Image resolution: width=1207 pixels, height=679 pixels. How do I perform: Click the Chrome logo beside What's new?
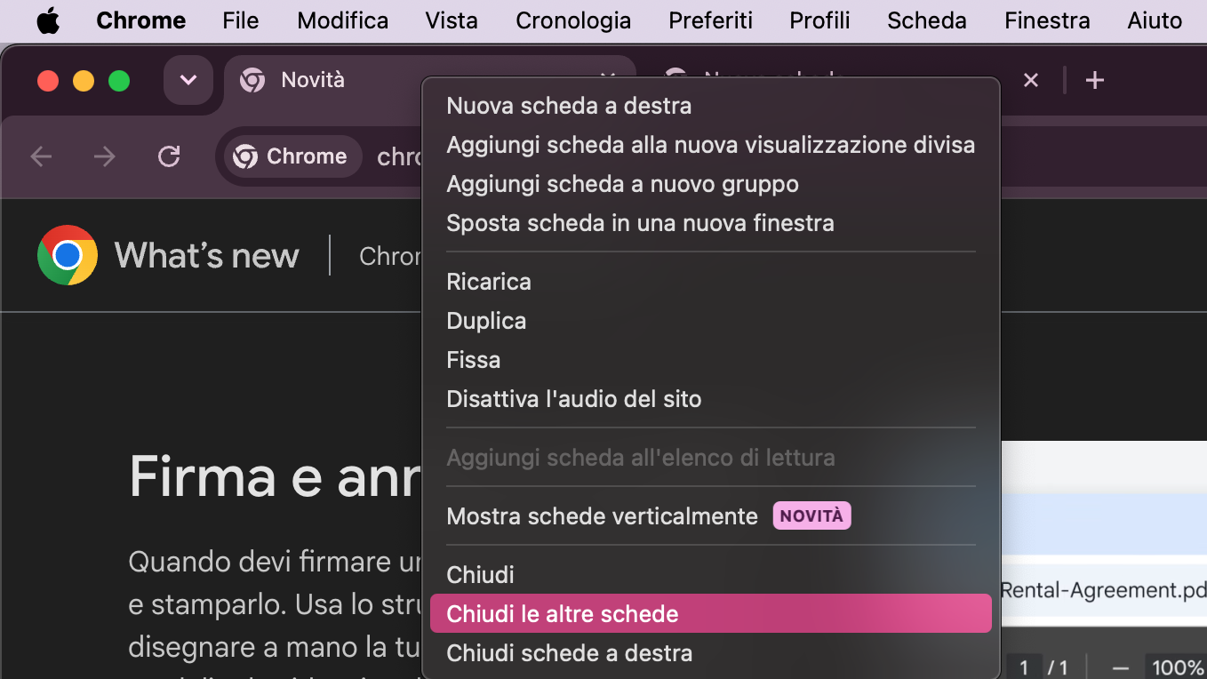[x=68, y=256]
